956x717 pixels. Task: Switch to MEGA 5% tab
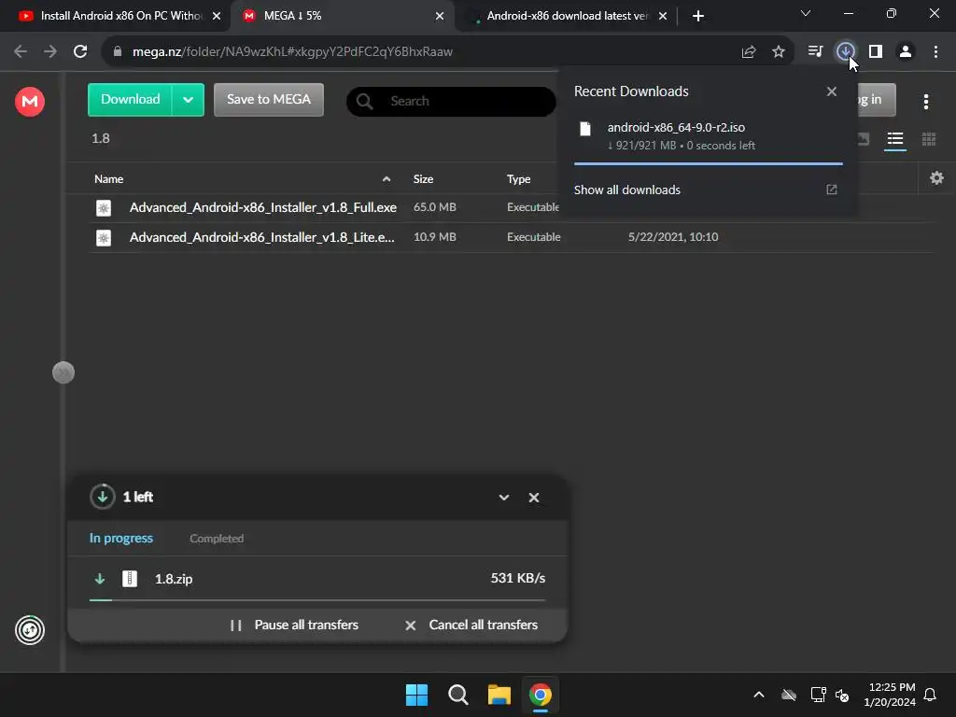tap(342, 16)
